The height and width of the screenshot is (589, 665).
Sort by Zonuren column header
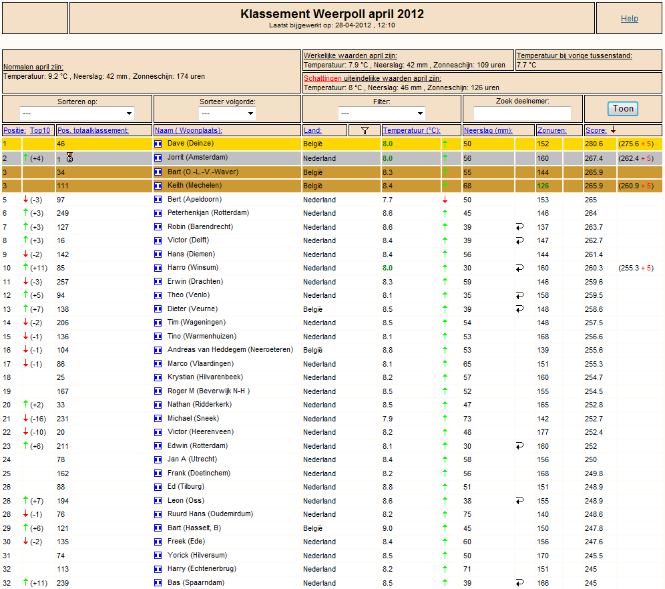pos(551,130)
